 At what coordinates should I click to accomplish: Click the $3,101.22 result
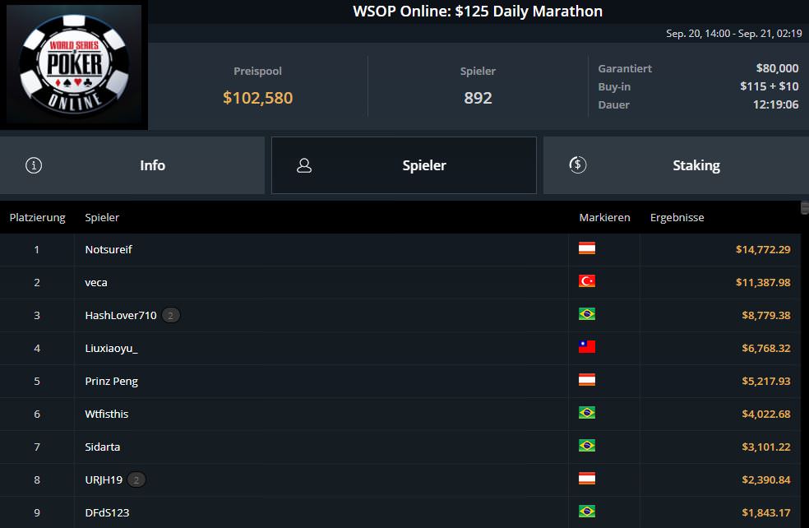point(766,447)
